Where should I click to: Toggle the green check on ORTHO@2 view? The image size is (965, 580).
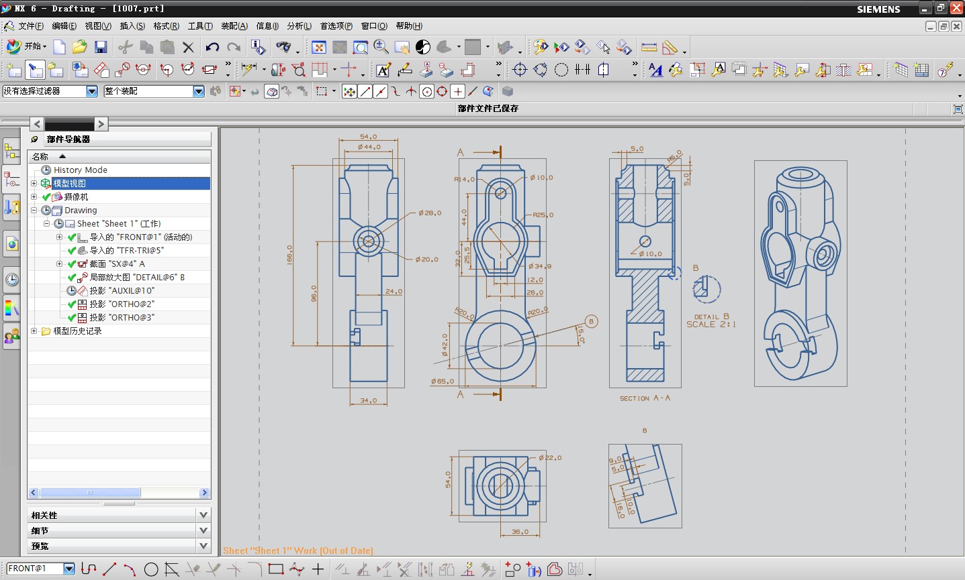click(72, 304)
